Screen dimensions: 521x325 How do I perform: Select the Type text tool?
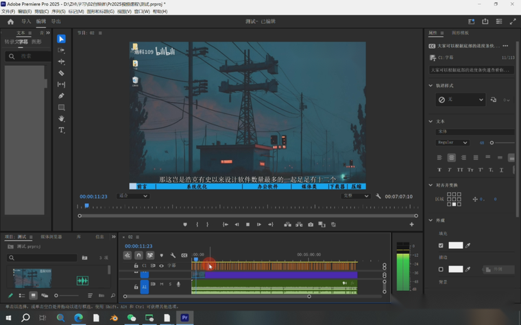(61, 130)
